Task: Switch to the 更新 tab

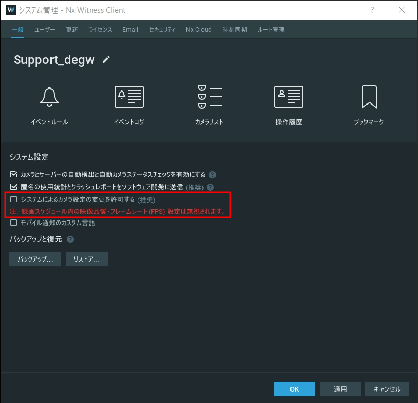Action: 72,30
